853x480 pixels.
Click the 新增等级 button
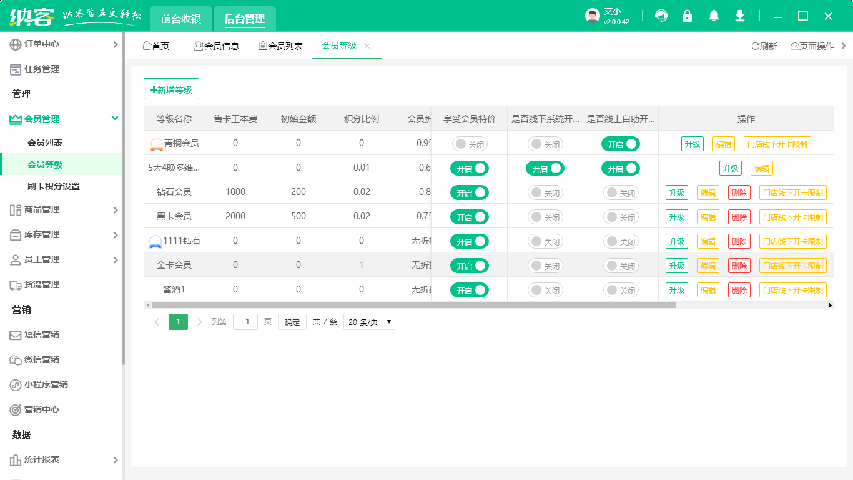tap(171, 90)
